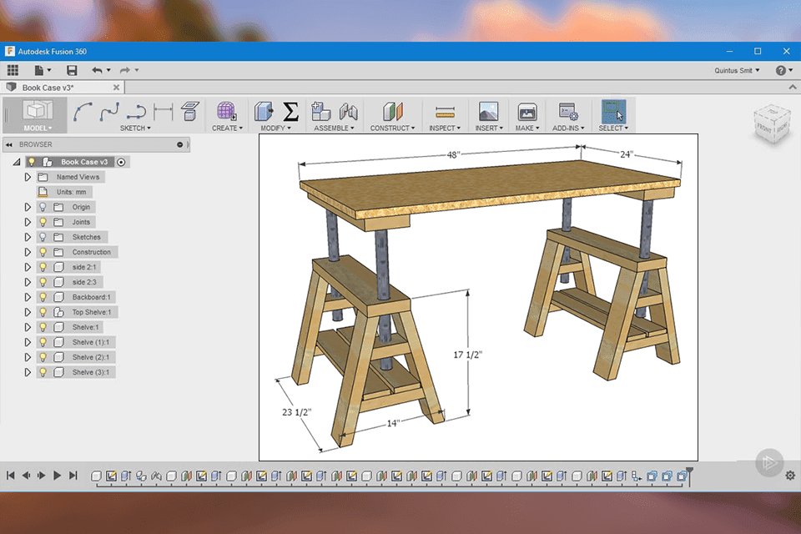Click the Press Pull modify icon

[264, 111]
